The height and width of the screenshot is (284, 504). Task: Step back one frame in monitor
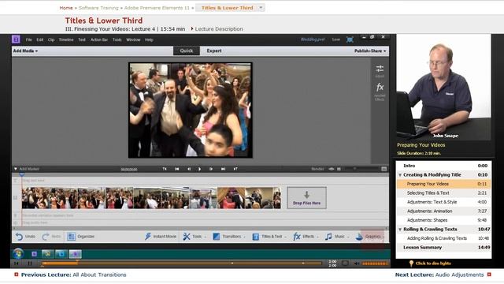click(189, 169)
